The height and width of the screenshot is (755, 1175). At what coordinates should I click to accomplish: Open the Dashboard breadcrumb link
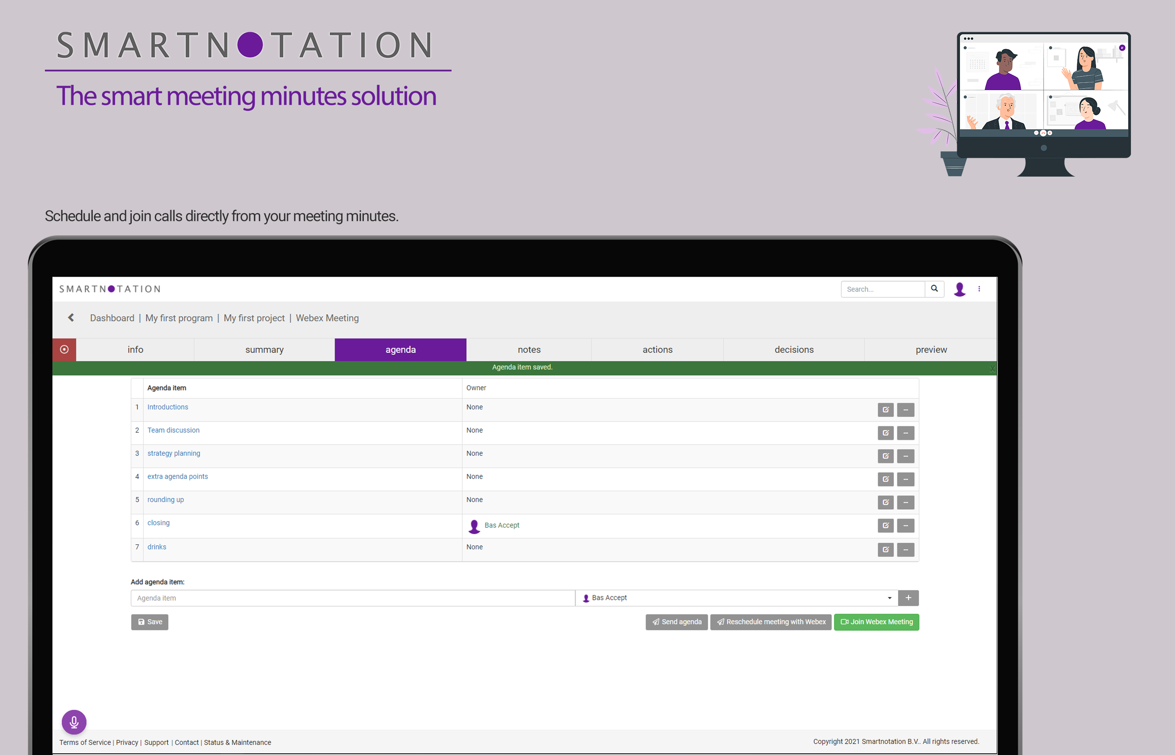coord(112,318)
